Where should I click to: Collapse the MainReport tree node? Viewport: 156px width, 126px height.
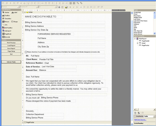135,38
